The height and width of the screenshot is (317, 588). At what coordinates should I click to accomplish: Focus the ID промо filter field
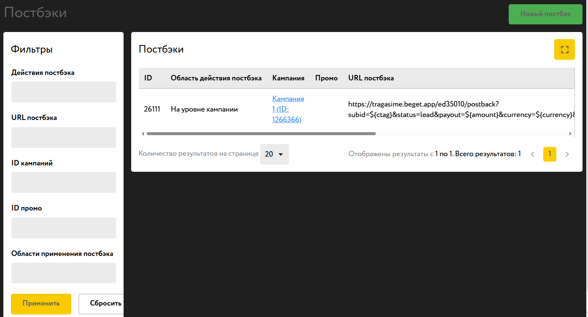[64, 228]
